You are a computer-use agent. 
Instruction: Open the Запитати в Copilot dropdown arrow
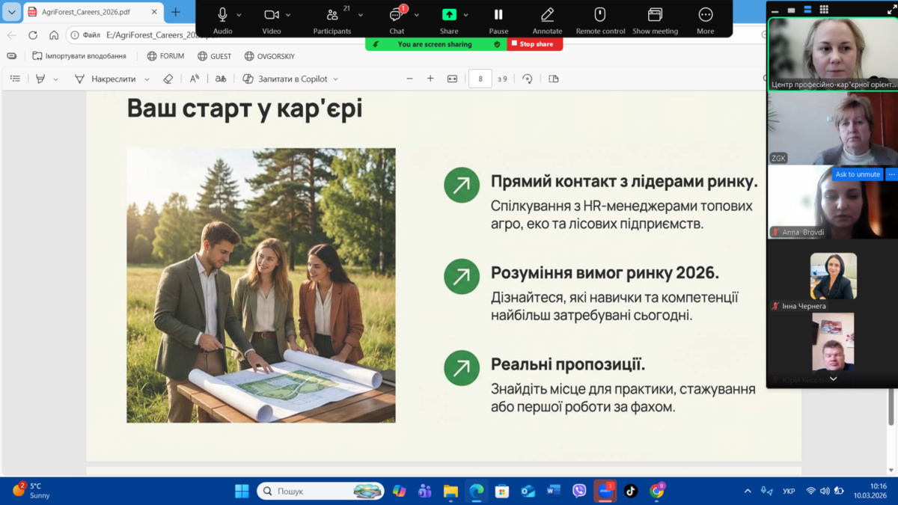click(x=335, y=79)
